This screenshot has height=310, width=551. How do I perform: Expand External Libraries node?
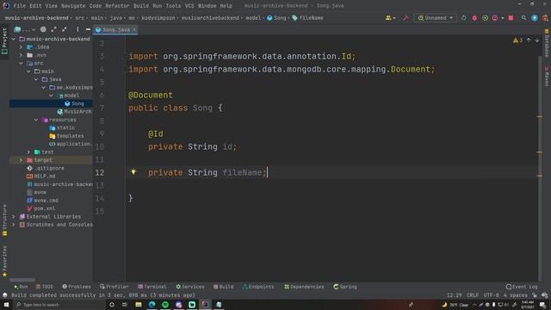click(14, 217)
